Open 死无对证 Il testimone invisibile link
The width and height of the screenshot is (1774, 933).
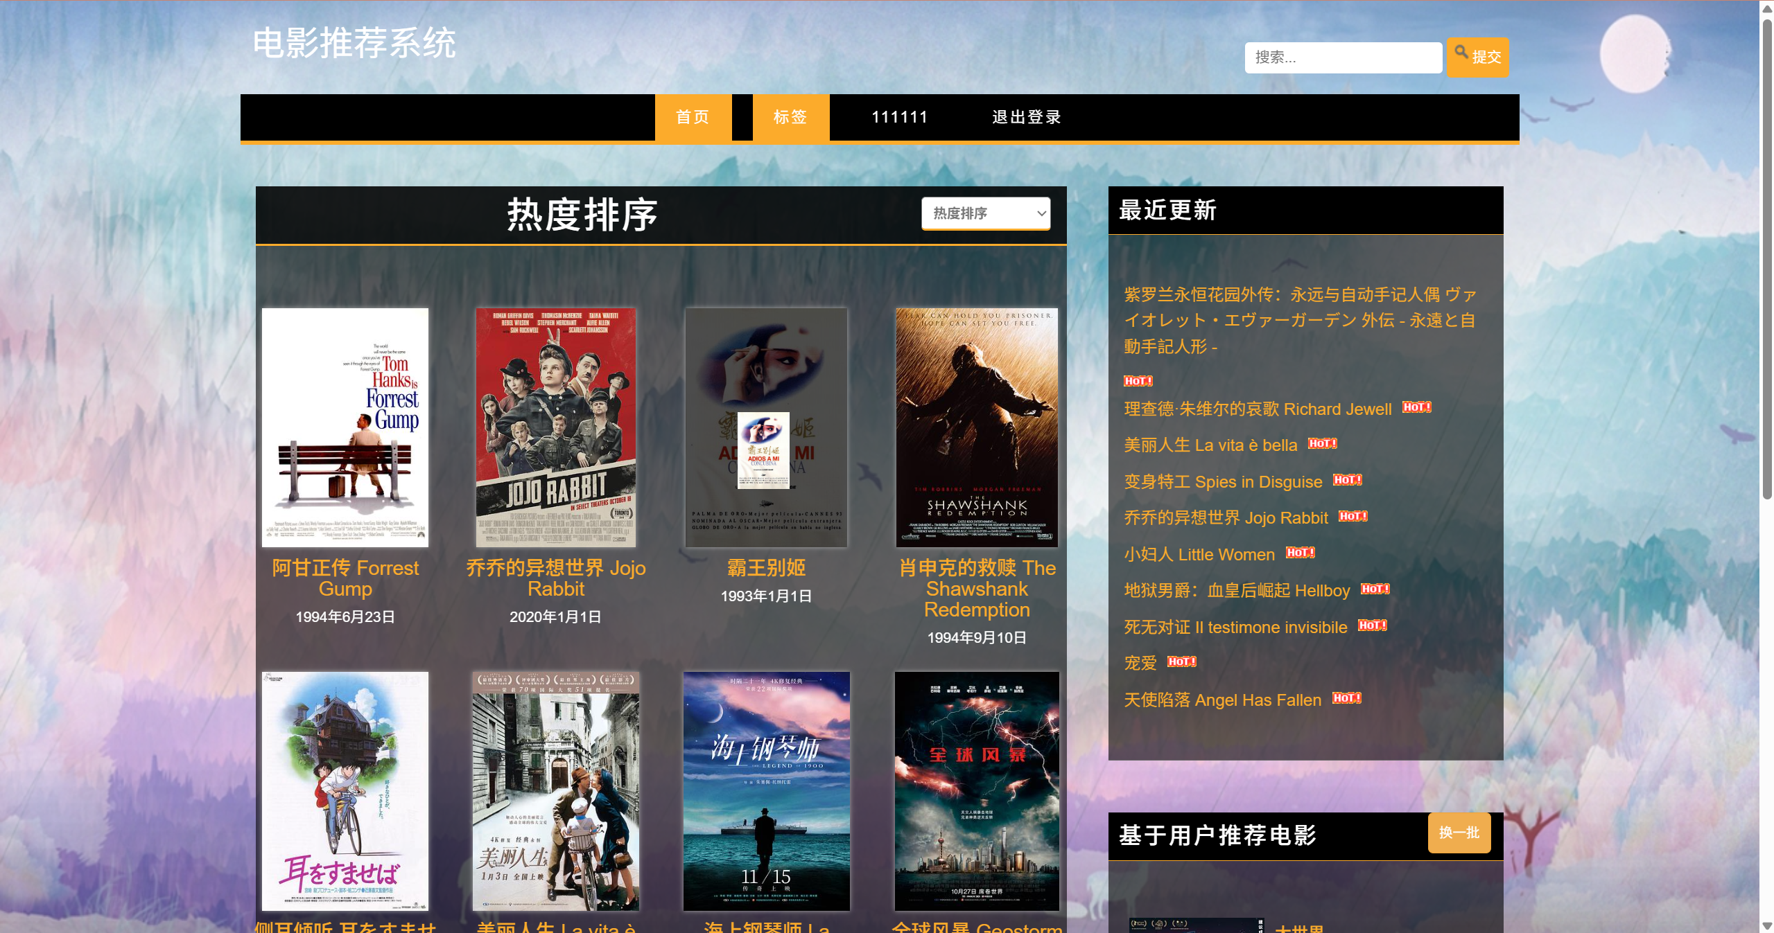[1235, 628]
